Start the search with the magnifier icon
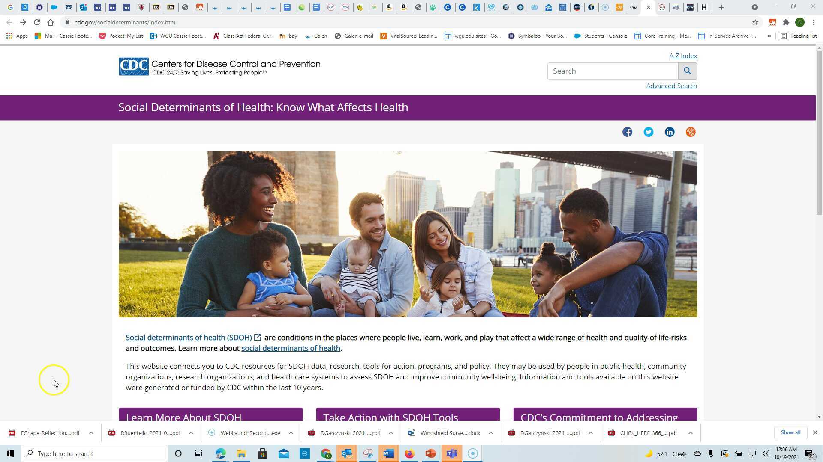Viewport: 823px width, 462px height. (688, 71)
